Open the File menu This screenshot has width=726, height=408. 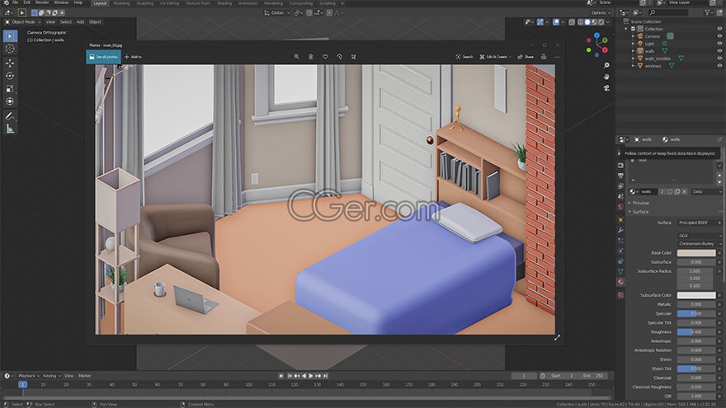tap(16, 2)
